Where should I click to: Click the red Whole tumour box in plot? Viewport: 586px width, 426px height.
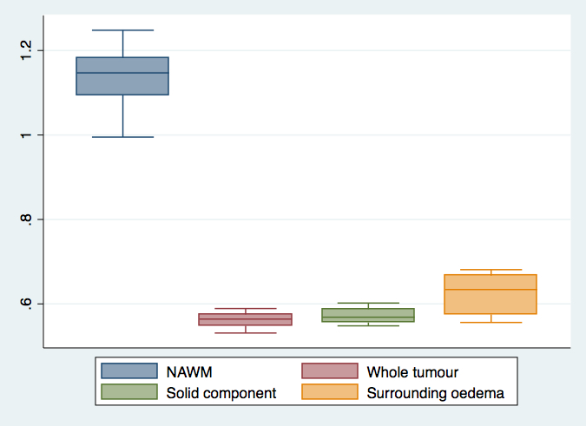click(x=246, y=319)
